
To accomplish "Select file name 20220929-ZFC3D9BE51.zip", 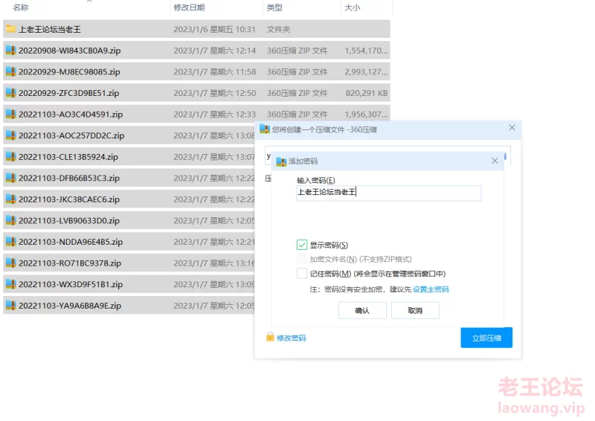I will (x=69, y=93).
